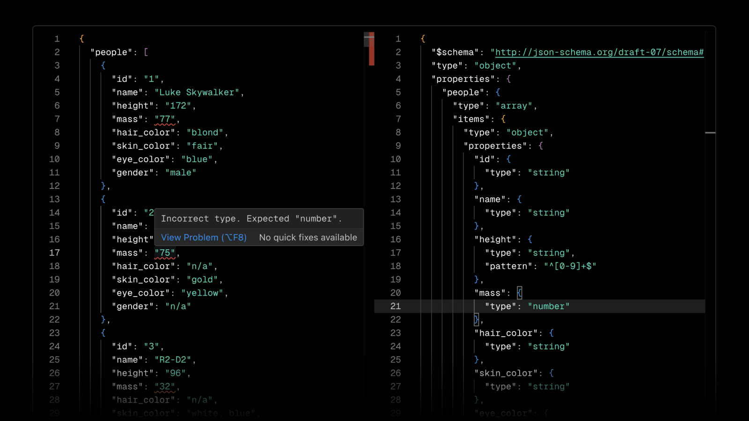
Task: Select line number 21 in right editor
Action: pyautogui.click(x=396, y=306)
